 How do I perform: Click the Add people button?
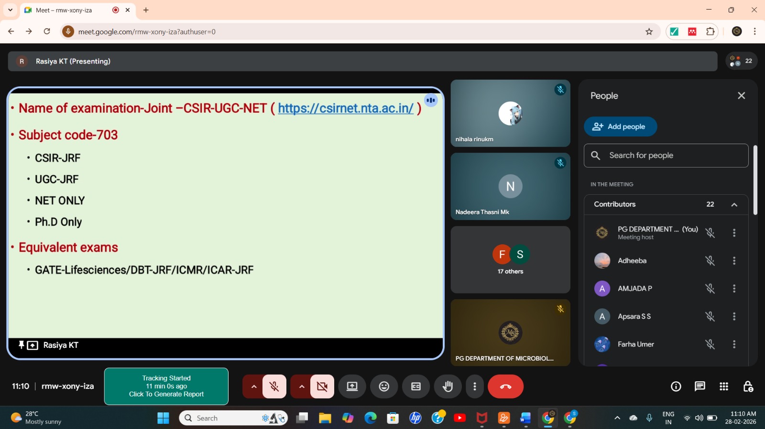pyautogui.click(x=620, y=126)
